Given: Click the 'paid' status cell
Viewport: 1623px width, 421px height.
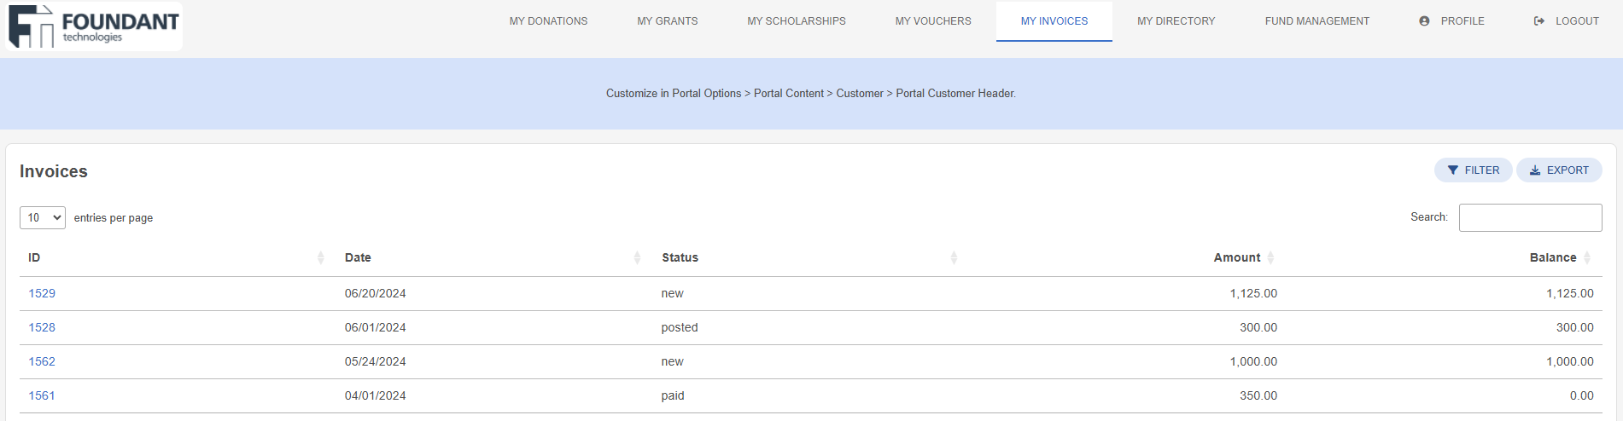Looking at the screenshot, I should [673, 395].
